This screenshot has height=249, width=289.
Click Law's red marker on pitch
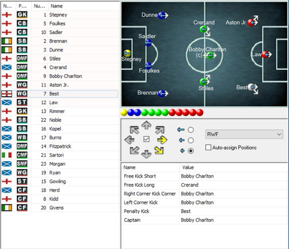pos(265,54)
